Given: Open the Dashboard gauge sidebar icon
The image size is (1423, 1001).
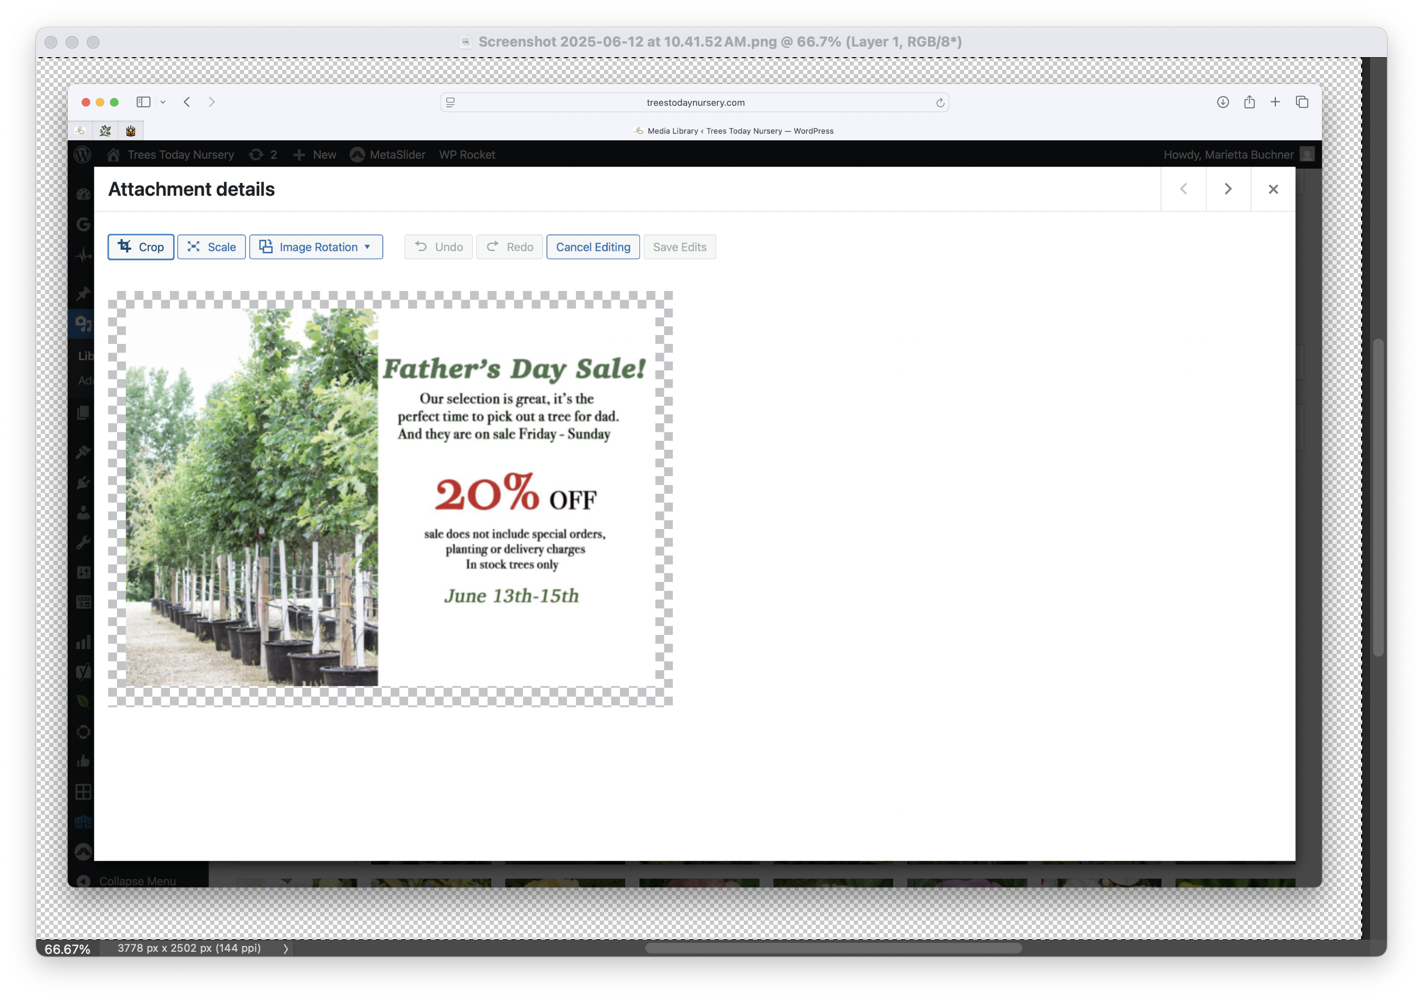Looking at the screenshot, I should tap(83, 194).
